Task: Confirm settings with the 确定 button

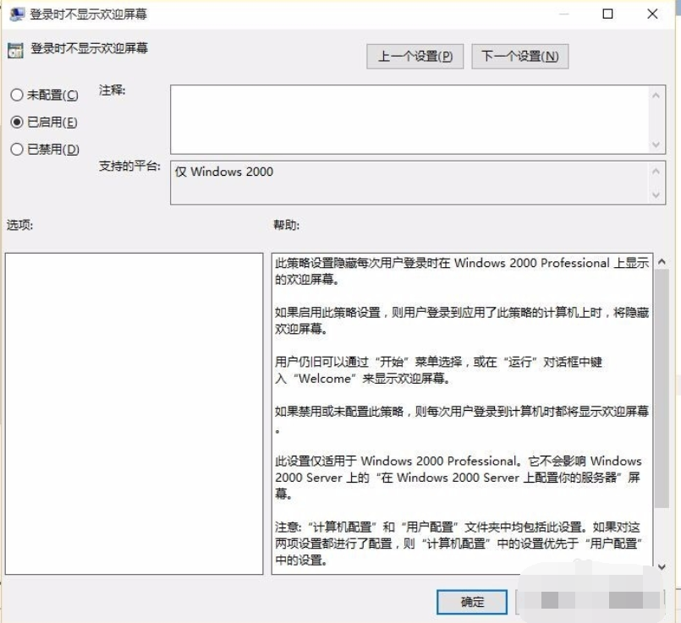Action: pos(472,602)
